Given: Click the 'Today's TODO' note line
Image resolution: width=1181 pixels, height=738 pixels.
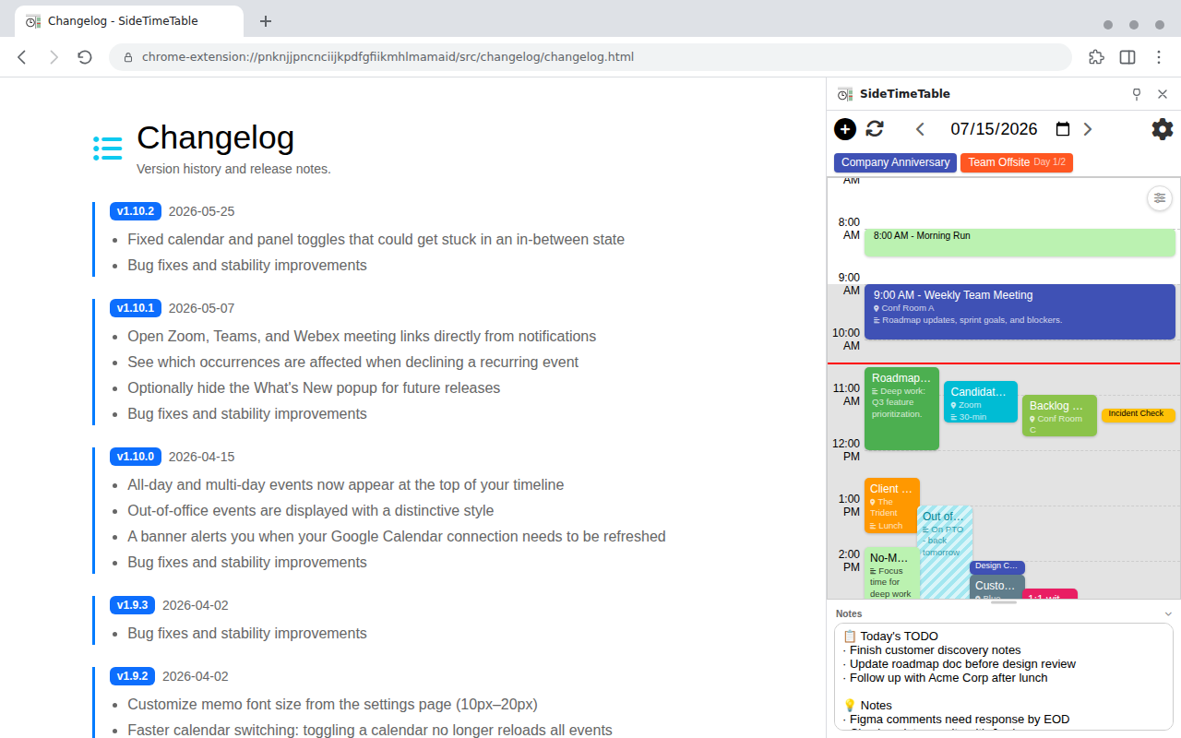Looking at the screenshot, I should (x=890, y=637).
